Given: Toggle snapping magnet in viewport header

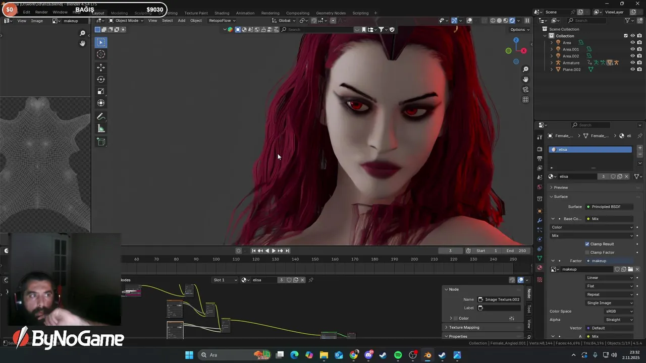Looking at the screenshot, I should point(314,21).
